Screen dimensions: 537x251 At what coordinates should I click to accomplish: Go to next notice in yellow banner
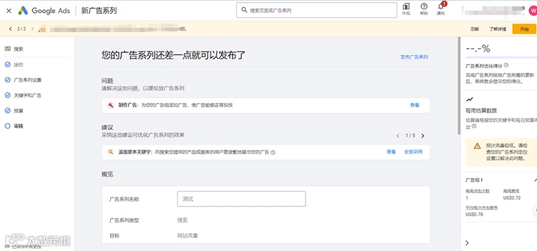coord(32,29)
